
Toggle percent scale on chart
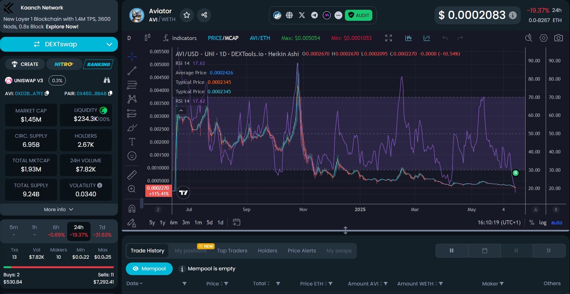(532, 222)
